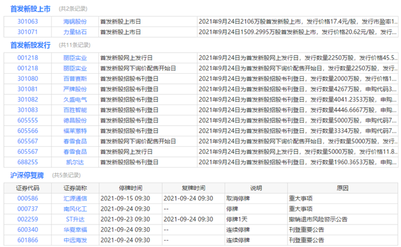Click code 605567 in the 网下询价配售开始日 row
The image size is (401, 247).
click(28, 141)
